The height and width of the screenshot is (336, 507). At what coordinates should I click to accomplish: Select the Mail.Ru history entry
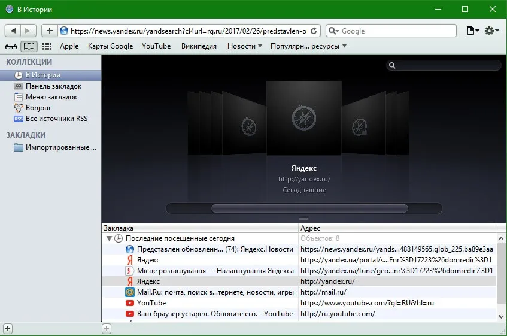point(299,292)
